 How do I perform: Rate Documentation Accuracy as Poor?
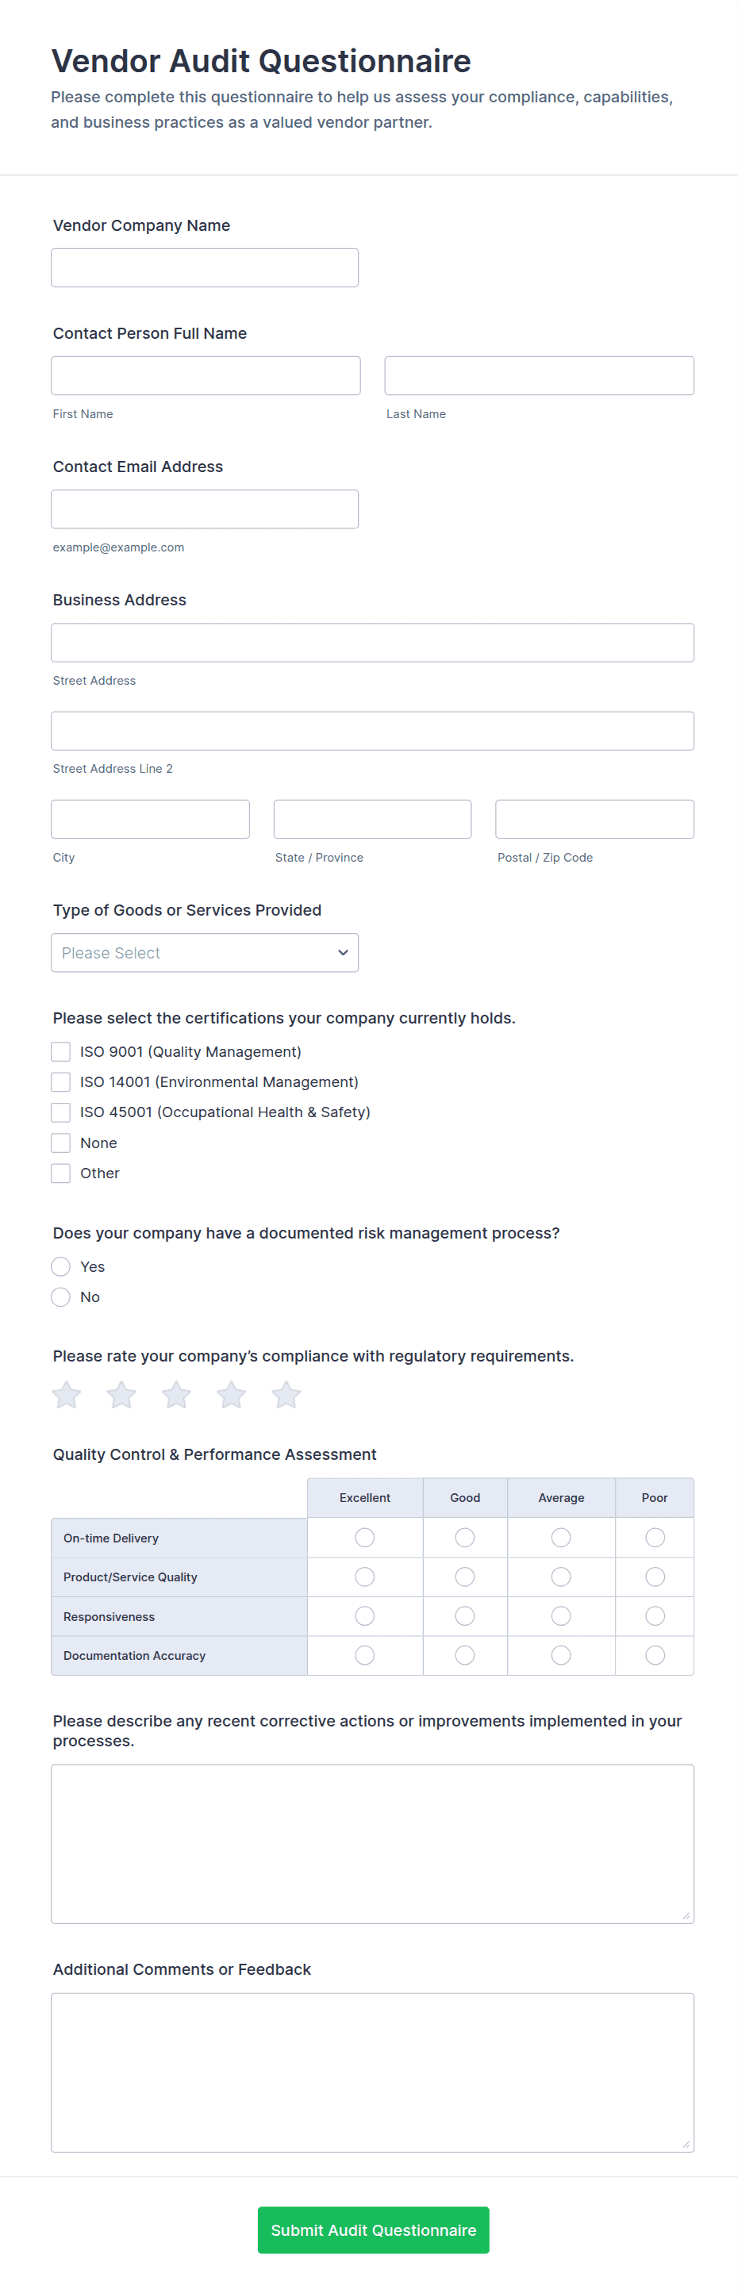655,1655
